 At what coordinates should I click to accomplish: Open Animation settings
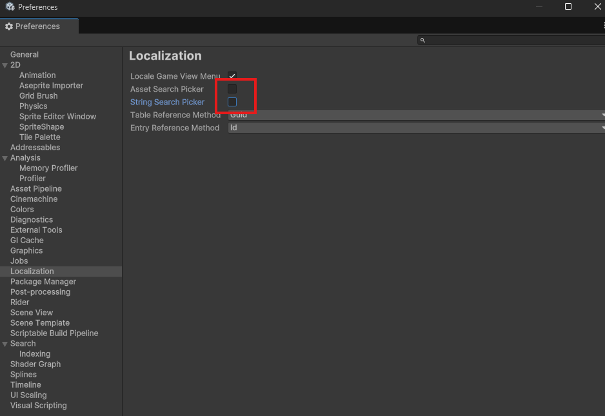pos(37,75)
